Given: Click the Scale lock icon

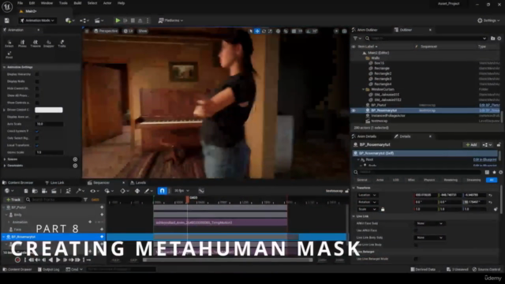Looking at the screenshot, I should tap(383, 209).
